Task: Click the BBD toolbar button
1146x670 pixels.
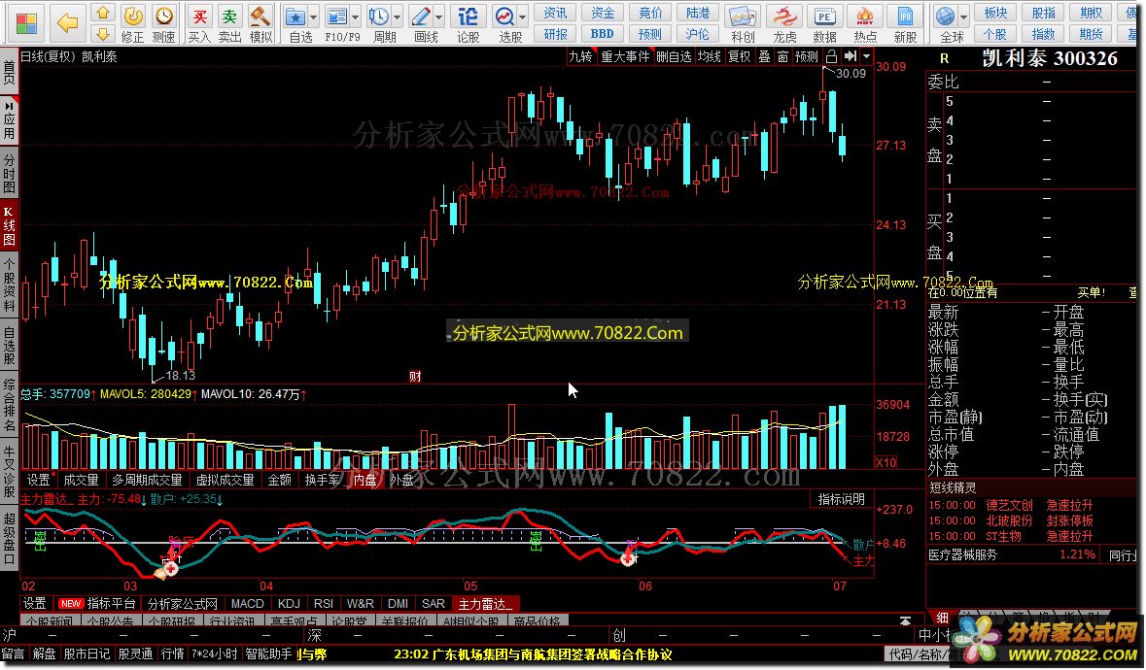Action: point(603,34)
